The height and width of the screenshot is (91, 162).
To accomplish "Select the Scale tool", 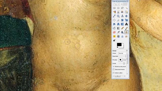I will tap(126, 20).
